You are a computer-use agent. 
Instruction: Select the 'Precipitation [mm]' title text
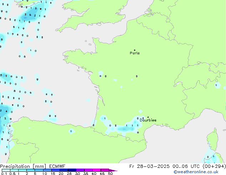(x=23, y=166)
